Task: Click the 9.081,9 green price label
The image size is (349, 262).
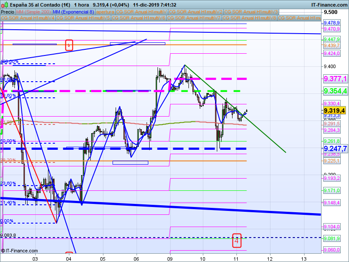Action: point(332,239)
